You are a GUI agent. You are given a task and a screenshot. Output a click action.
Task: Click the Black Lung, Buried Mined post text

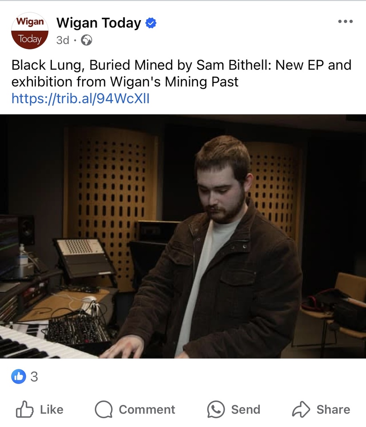(181, 73)
